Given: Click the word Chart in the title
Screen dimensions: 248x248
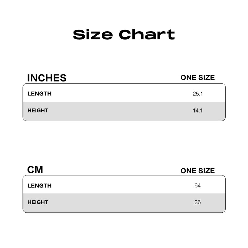Looking at the screenshot, I should [147, 34].
